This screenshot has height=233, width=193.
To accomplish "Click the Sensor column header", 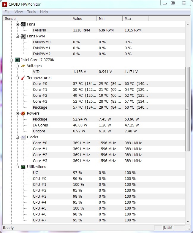I will tap(37, 19).
